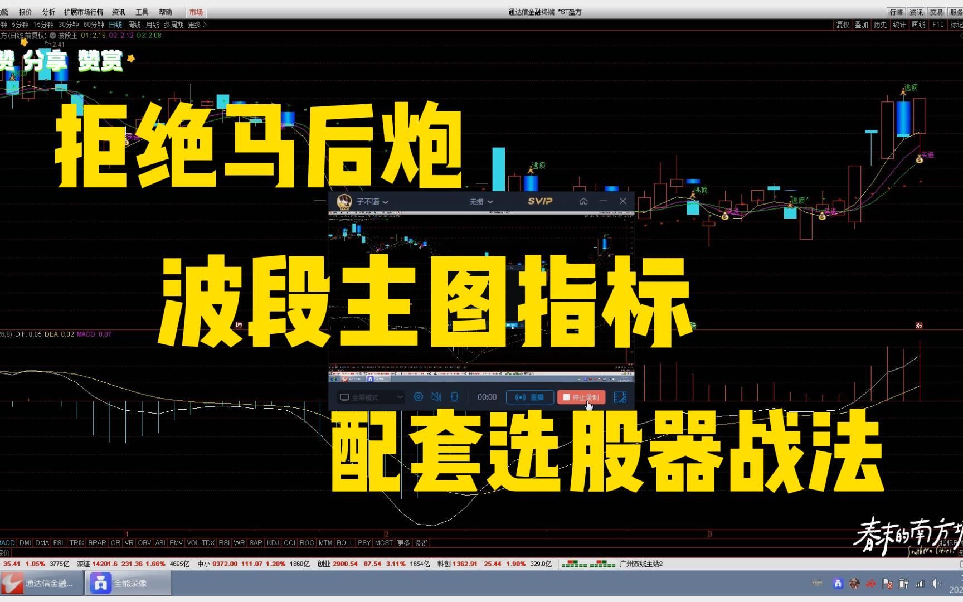Screen dimensions: 963x602
Task: Click the 停止录制 stop recording button
Action: click(x=581, y=397)
